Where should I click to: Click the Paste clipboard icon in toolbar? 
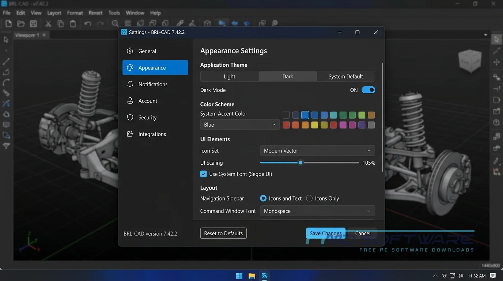[73, 23]
